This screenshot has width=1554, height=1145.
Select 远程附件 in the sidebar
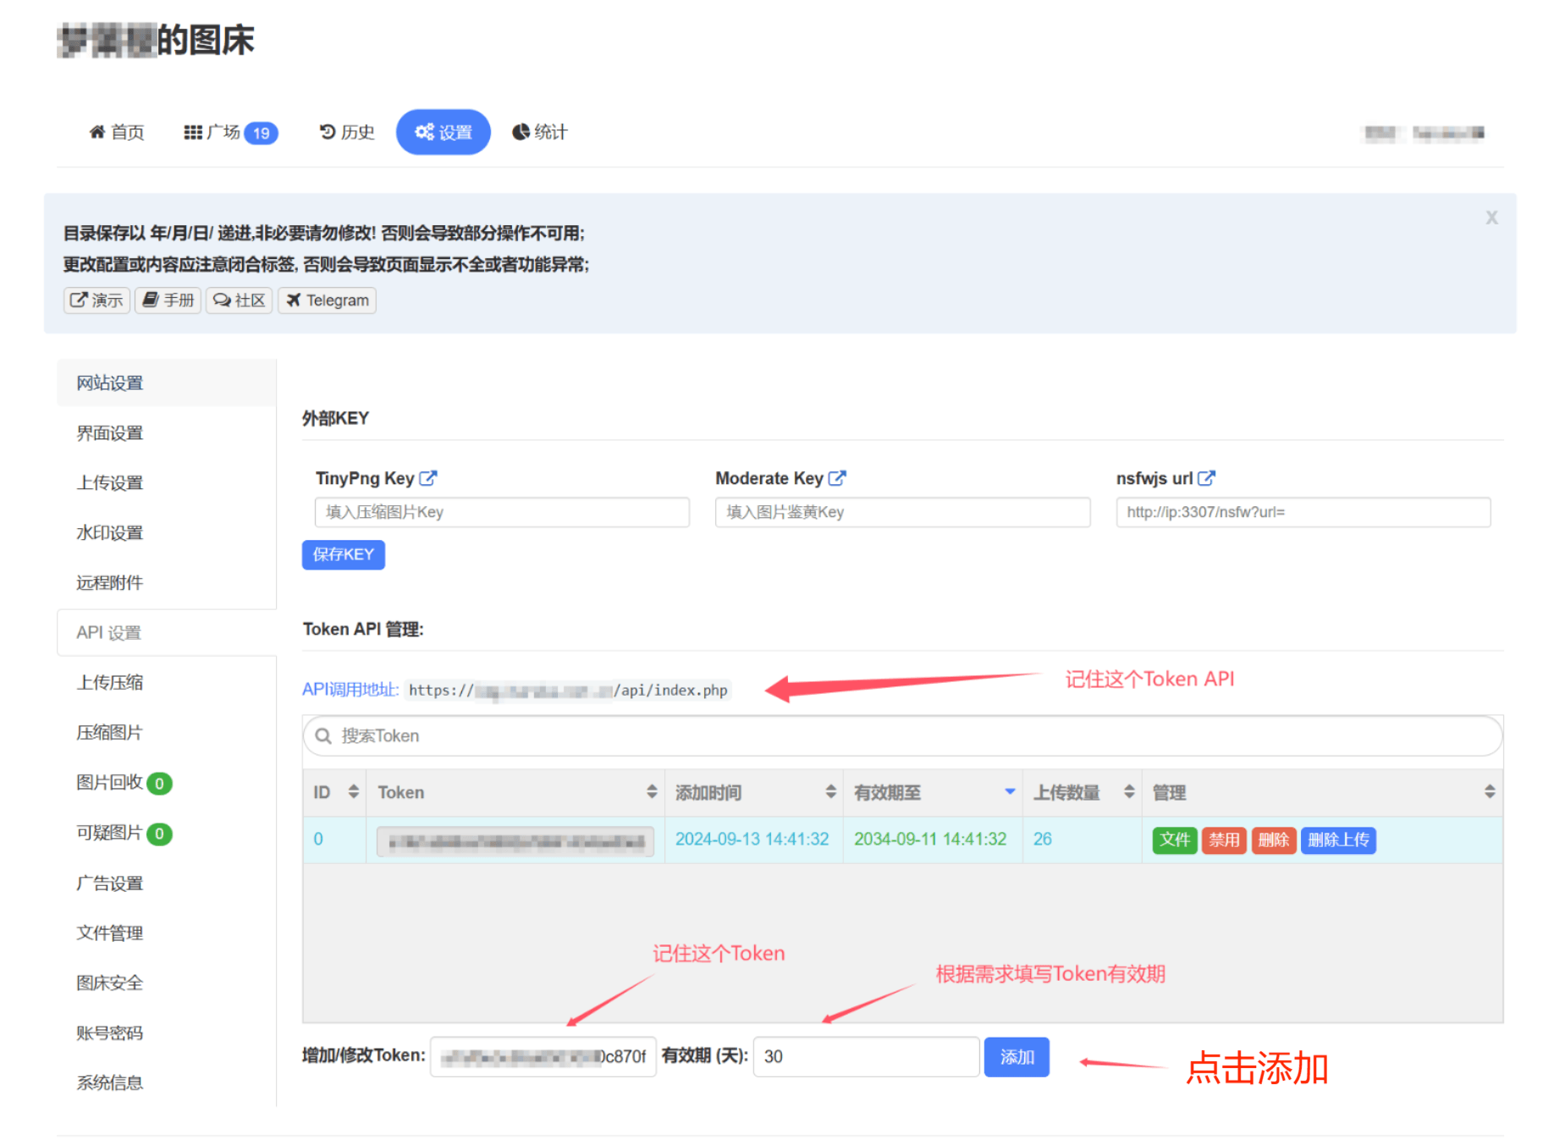point(166,583)
